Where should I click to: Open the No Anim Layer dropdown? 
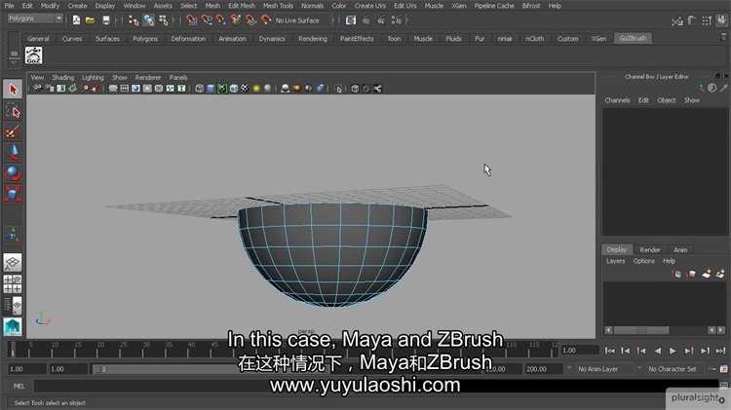(x=601, y=369)
